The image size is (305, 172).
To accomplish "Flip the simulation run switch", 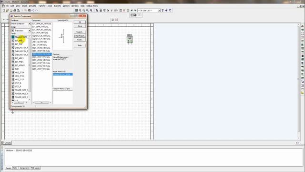I will [x=133, y=15].
